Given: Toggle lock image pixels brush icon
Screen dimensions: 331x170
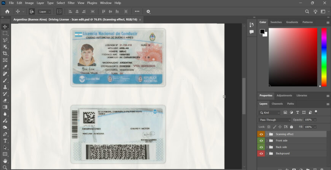Looking at the screenshot, I should [274, 127].
